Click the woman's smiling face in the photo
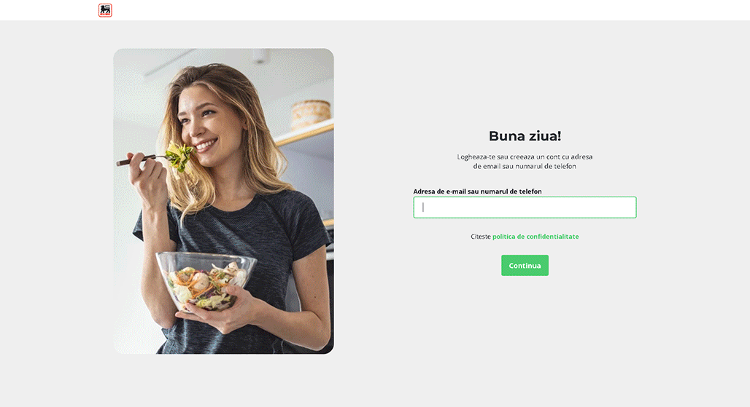The width and height of the screenshot is (750, 407). [206, 125]
